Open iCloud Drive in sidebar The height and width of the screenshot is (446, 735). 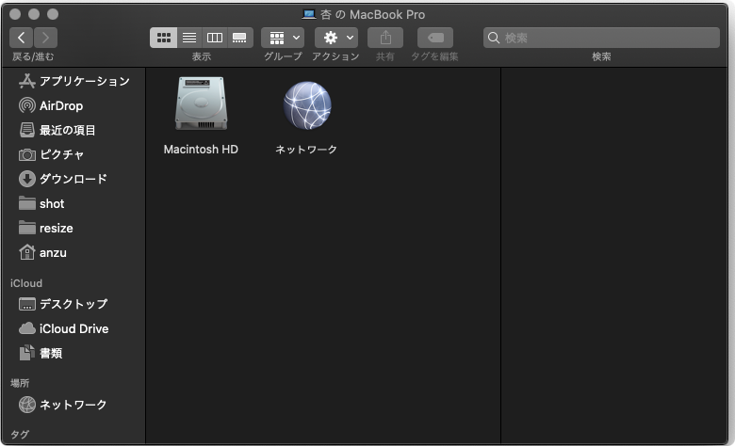tap(74, 328)
